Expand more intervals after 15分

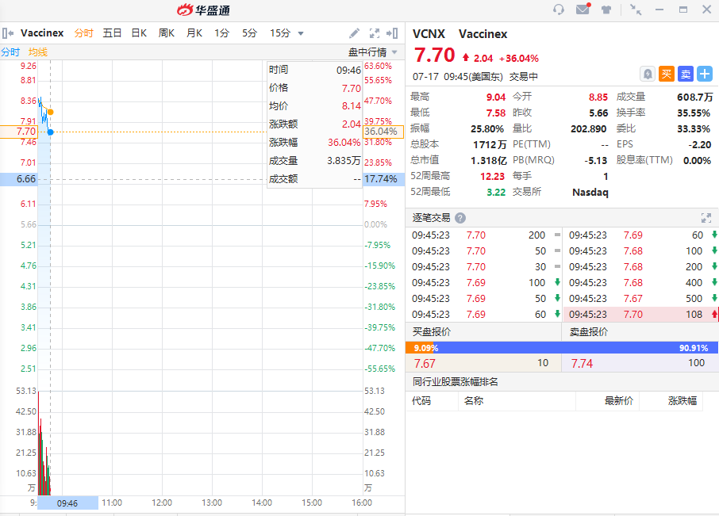tap(301, 33)
